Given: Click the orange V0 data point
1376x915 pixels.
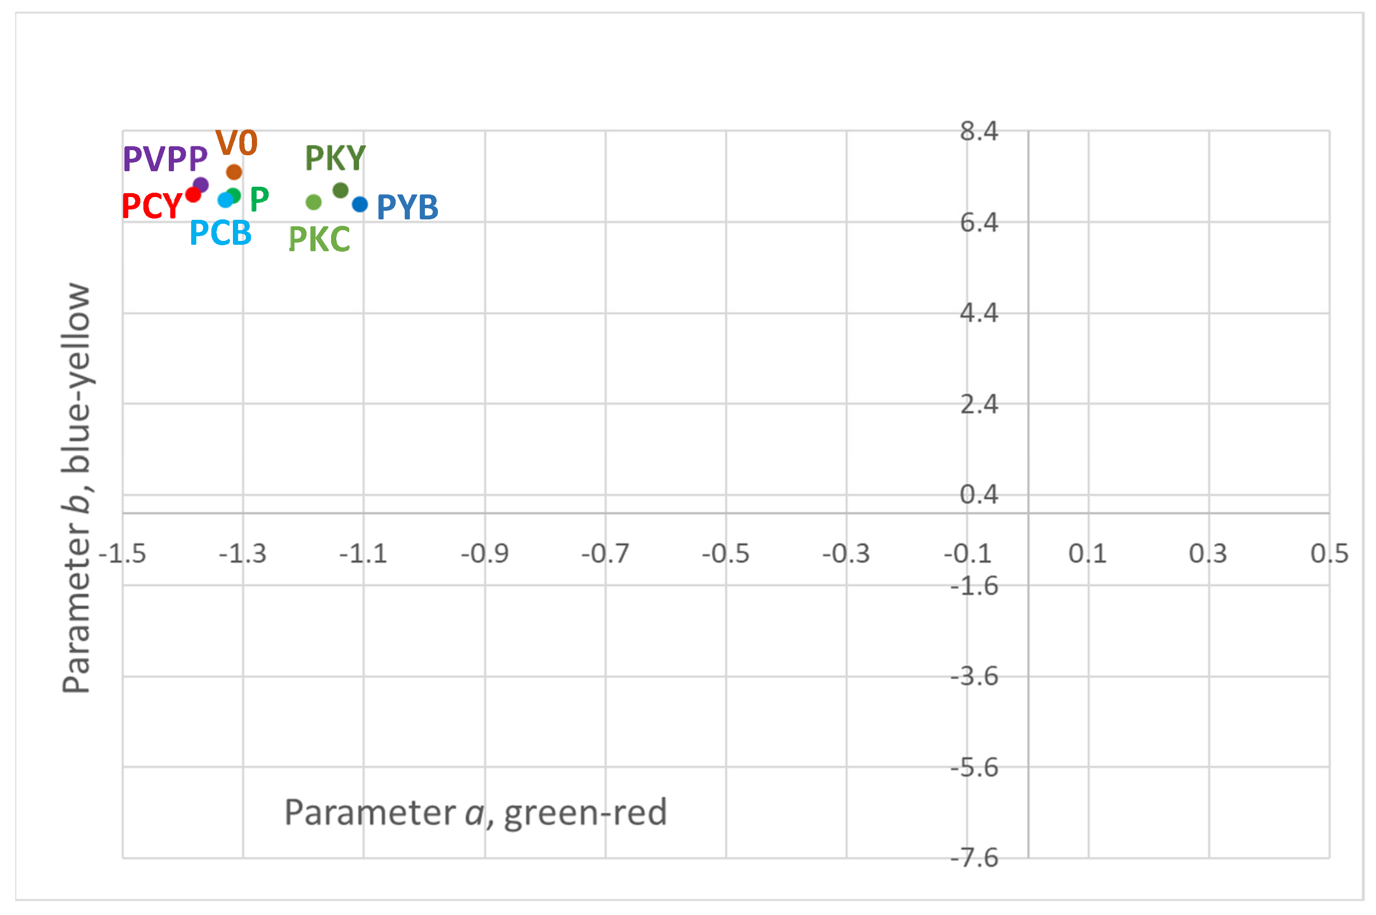Looking at the screenshot, I should [x=234, y=172].
